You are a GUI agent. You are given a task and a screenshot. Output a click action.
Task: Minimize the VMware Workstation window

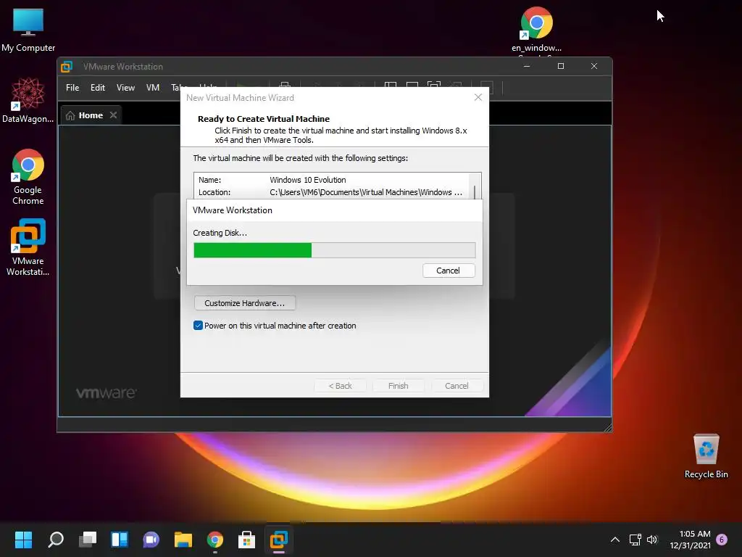527,66
